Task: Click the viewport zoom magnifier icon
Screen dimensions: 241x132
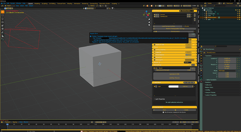Action: 149,20
